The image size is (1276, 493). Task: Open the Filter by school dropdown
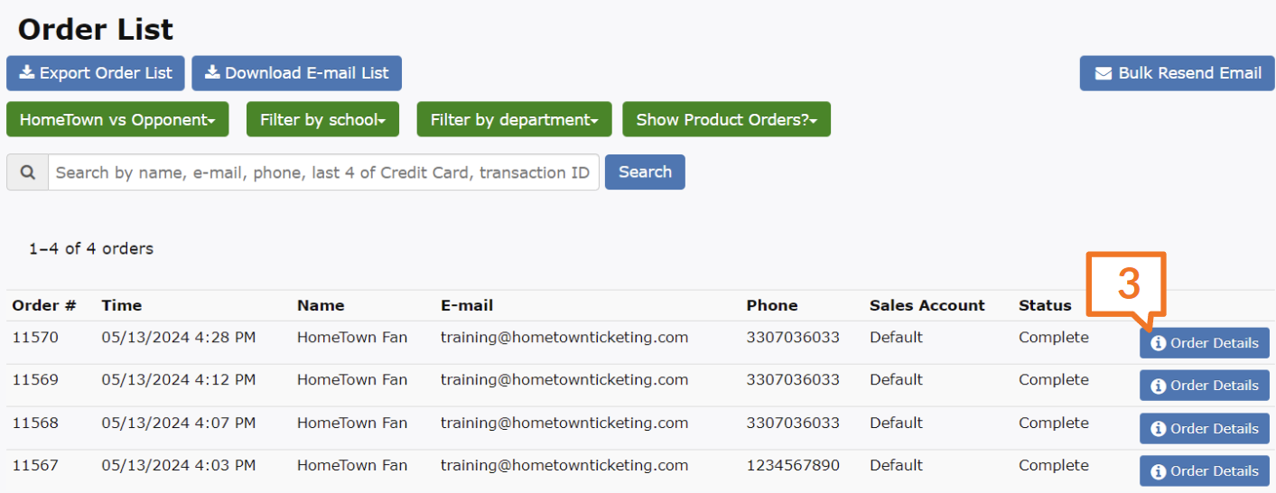tap(322, 120)
